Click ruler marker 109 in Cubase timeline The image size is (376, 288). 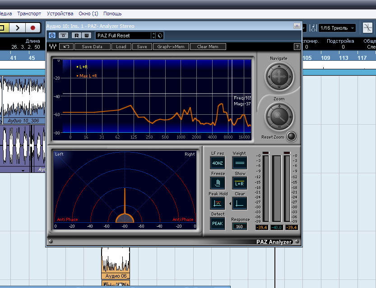coord(325,58)
